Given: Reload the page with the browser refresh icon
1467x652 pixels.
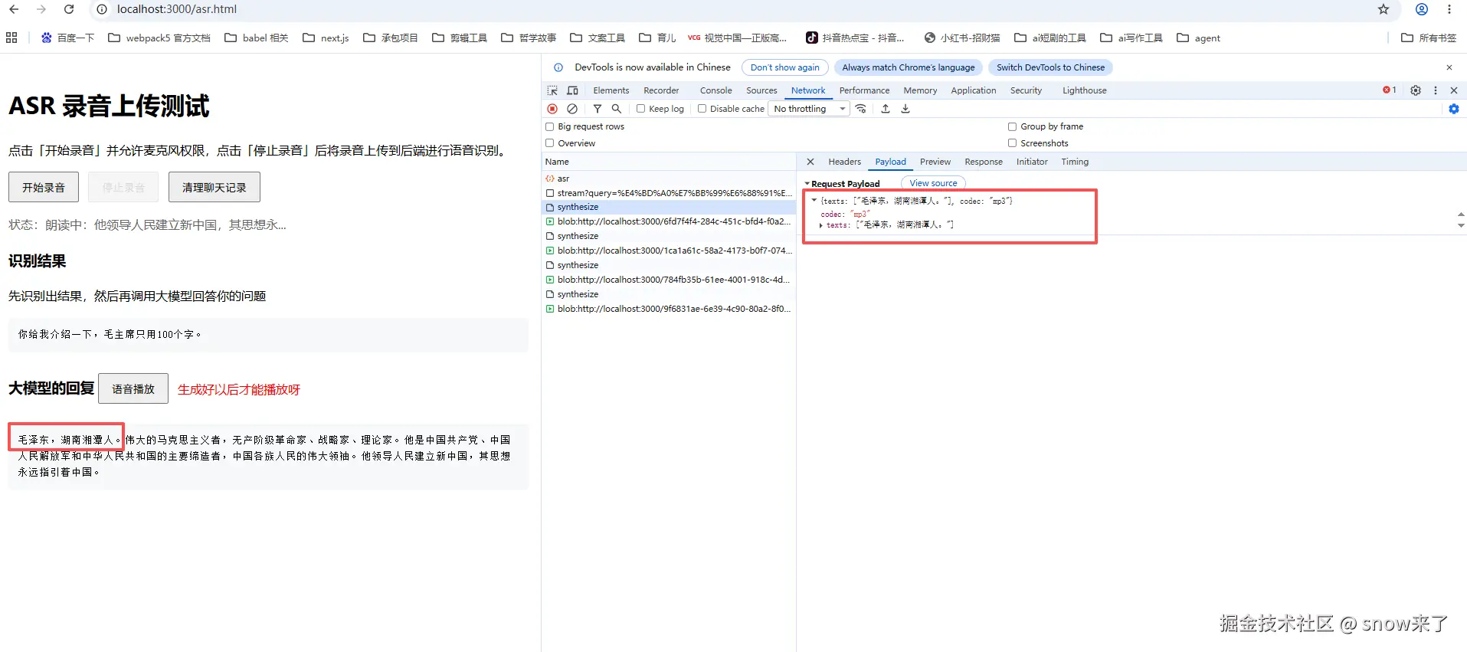Looking at the screenshot, I should tap(69, 9).
